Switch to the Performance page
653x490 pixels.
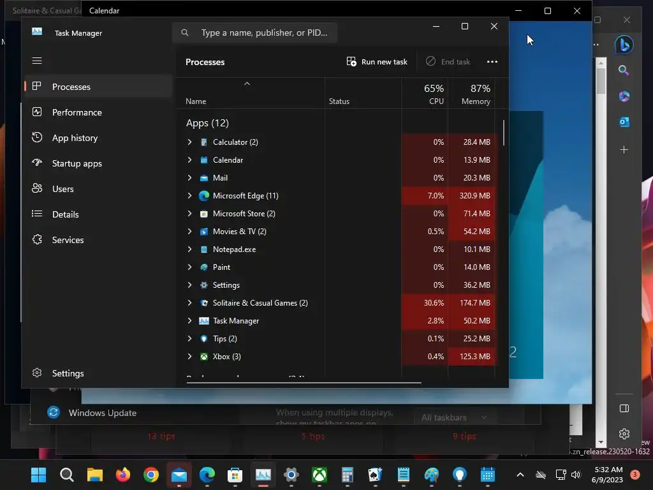(98, 112)
